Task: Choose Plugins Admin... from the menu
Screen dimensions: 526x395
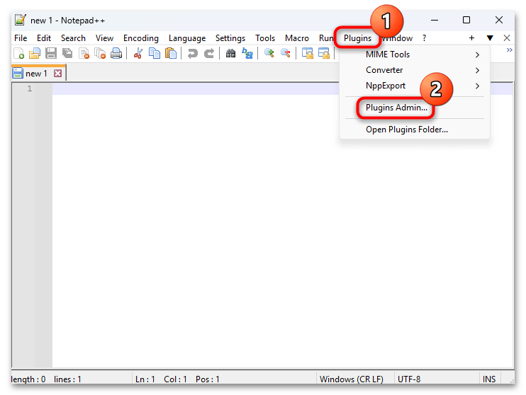Action: click(415, 108)
